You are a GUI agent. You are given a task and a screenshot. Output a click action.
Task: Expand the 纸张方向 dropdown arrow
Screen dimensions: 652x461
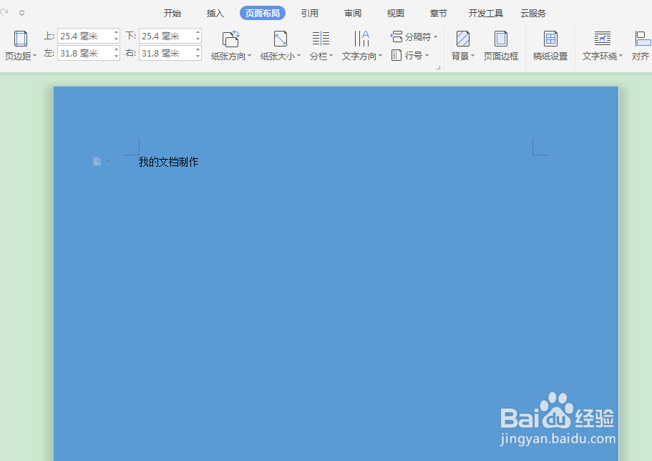pos(250,56)
